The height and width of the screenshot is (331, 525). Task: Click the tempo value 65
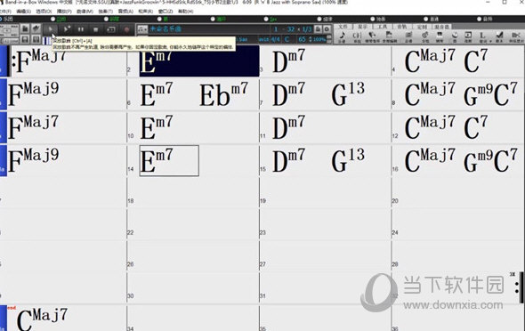click(x=302, y=39)
